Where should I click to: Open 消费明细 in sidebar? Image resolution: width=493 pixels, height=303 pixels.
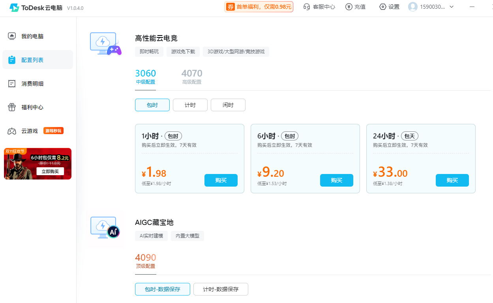pos(37,84)
